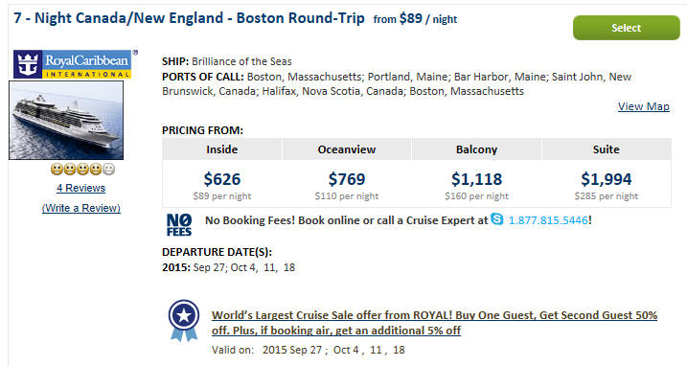Click the Skype call icon

tap(497, 218)
